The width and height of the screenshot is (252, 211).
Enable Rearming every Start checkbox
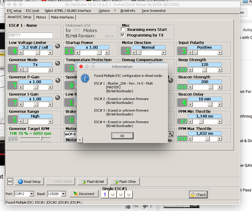[x=123, y=29]
